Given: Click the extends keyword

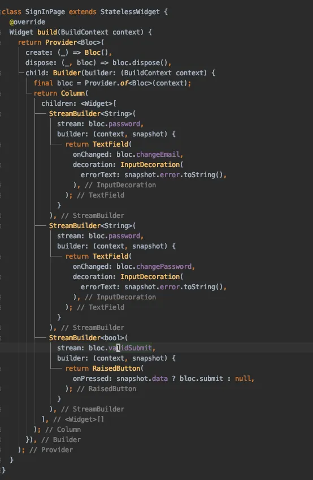Looking at the screenshot, I should pyautogui.click(x=82, y=12).
